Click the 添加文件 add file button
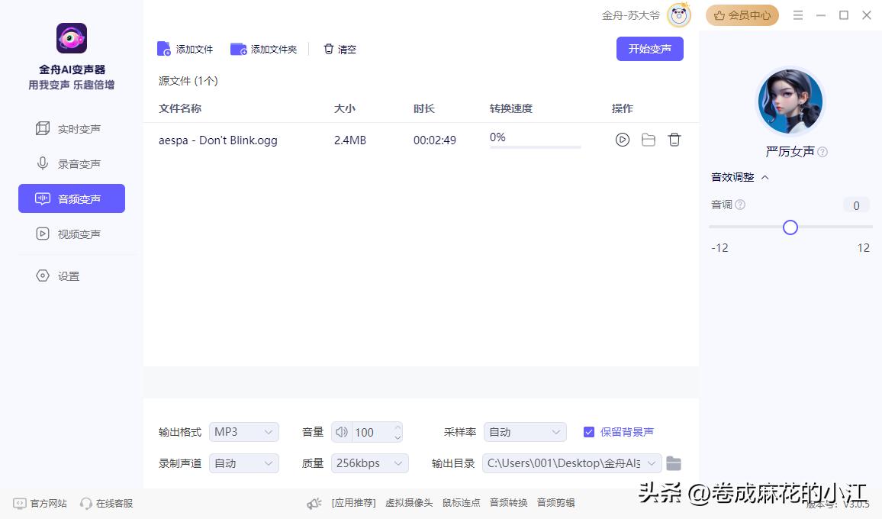This screenshot has width=882, height=519. (x=185, y=49)
